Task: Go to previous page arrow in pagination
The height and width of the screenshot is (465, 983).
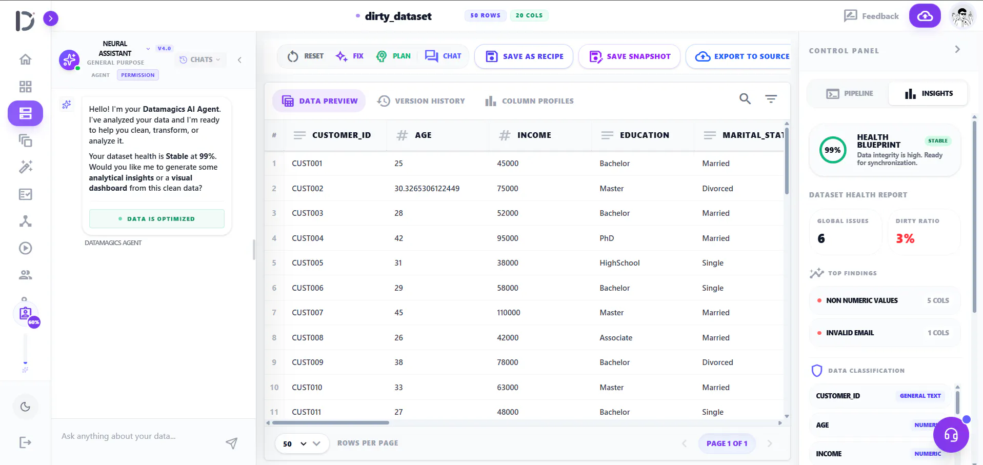Action: pyautogui.click(x=684, y=443)
